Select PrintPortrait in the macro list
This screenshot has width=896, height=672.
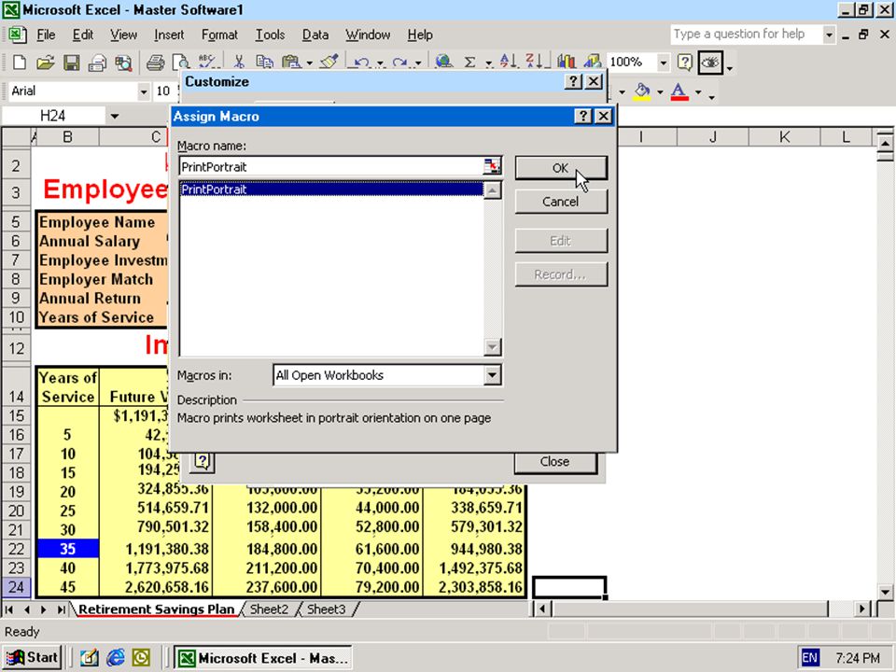click(x=331, y=189)
